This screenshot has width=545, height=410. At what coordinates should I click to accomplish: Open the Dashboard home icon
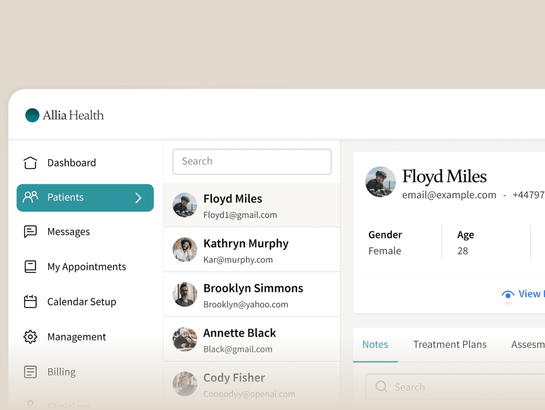pyautogui.click(x=30, y=162)
